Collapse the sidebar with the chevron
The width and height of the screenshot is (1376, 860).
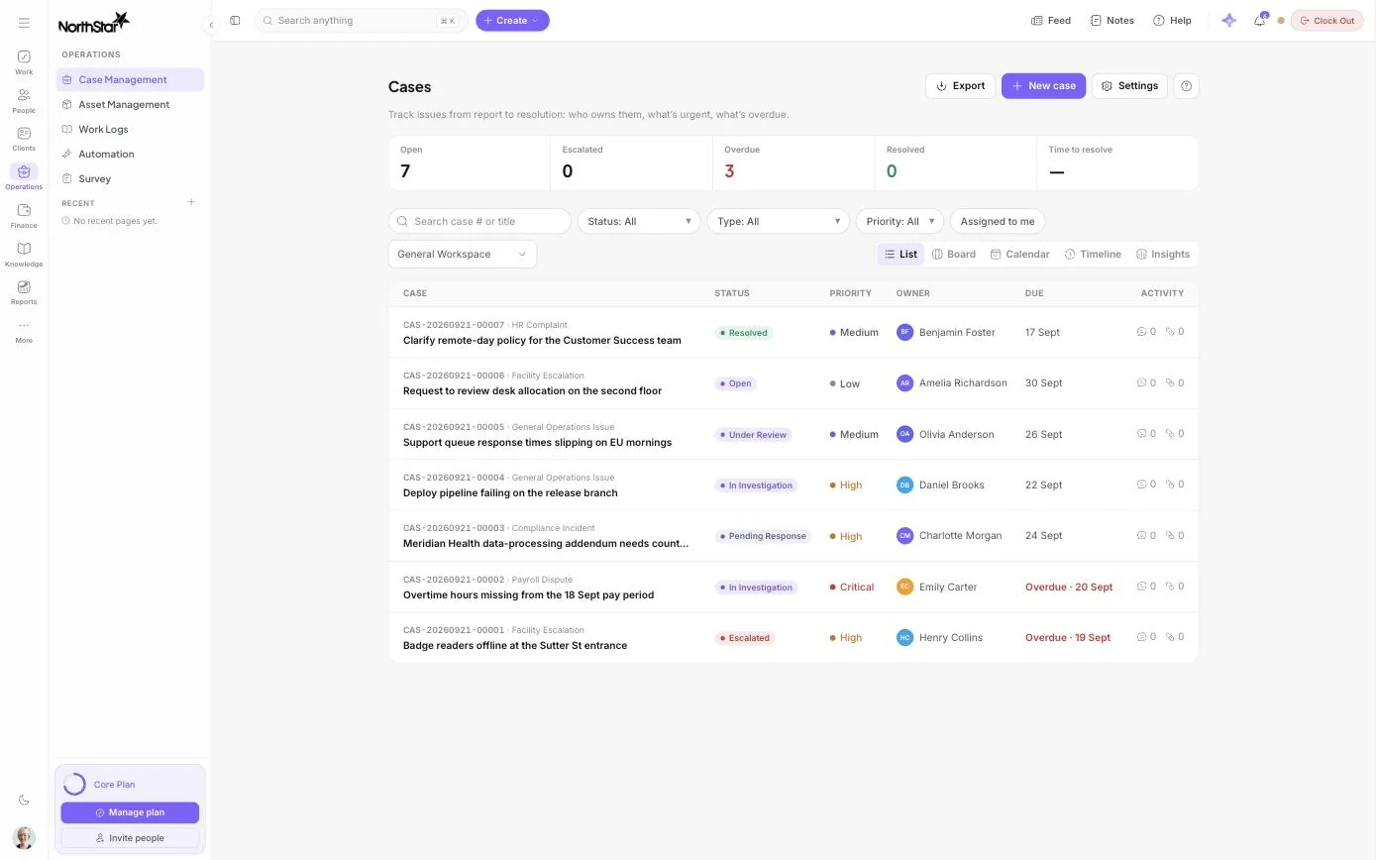point(211,25)
